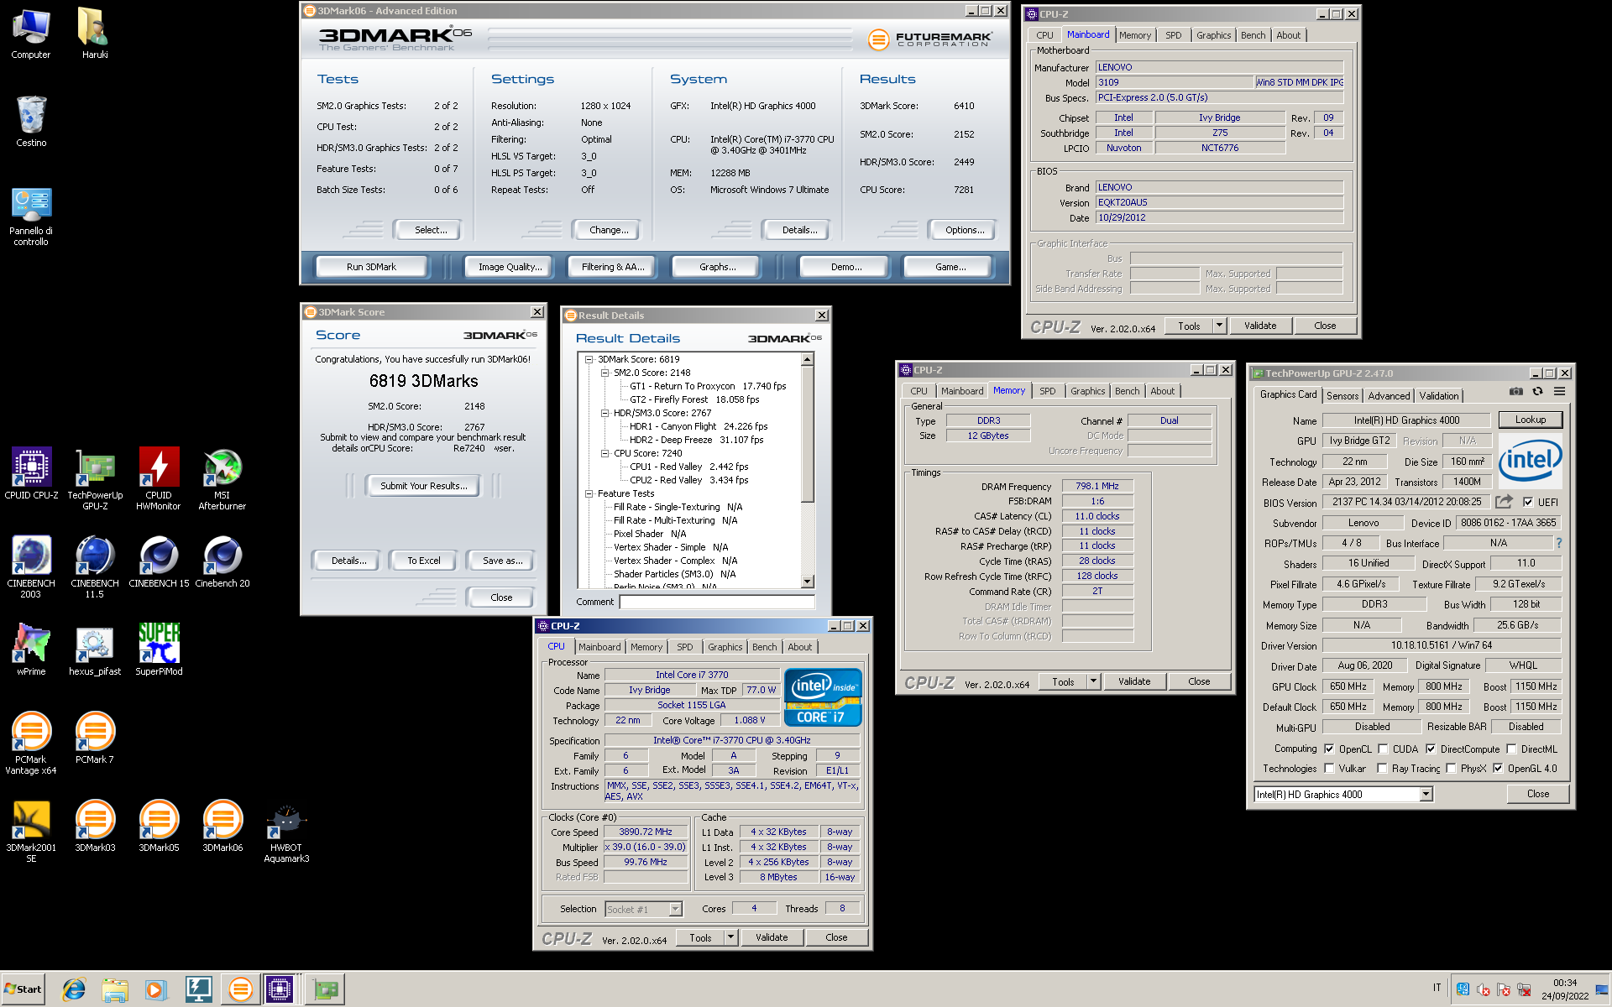This screenshot has width=1612, height=1007.
Task: Open GPU selection dropdown in GPU-Z
Action: coord(1426,795)
